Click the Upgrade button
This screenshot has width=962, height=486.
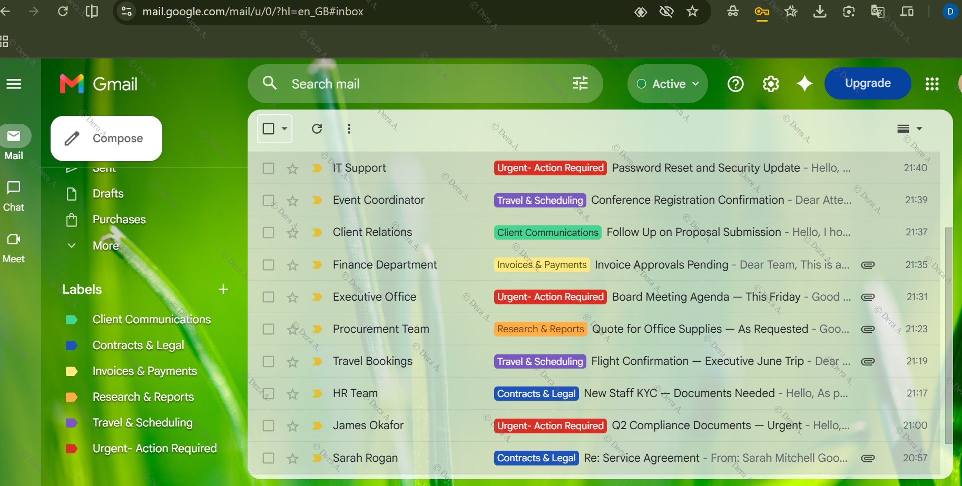(x=868, y=83)
